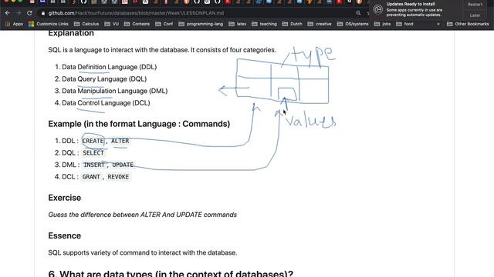Click the Software Update notification icon
Viewport: 494px width, 277px height.
(x=377, y=9)
